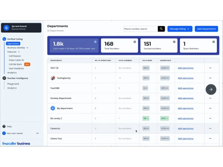Collapse the Features section

(x=13, y=52)
